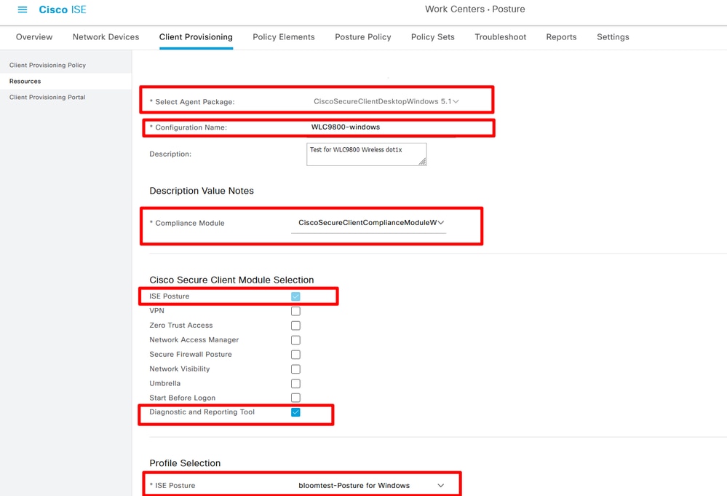Check the Start Before Logon box
This screenshot has height=496, width=727.
click(x=295, y=398)
